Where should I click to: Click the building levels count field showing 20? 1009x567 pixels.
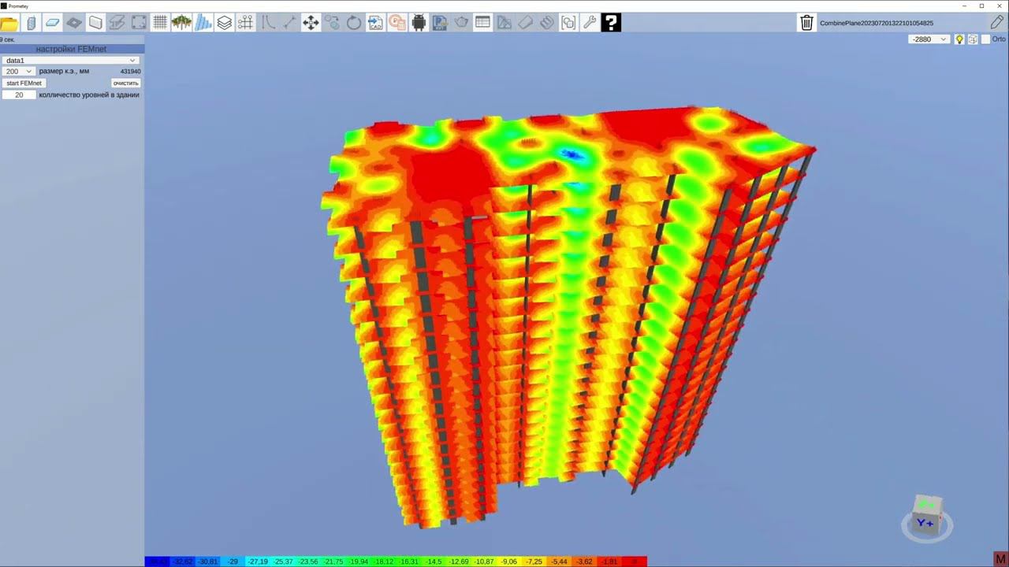point(19,94)
